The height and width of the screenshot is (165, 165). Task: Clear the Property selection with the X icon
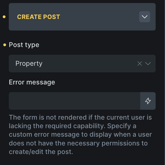coord(140,64)
